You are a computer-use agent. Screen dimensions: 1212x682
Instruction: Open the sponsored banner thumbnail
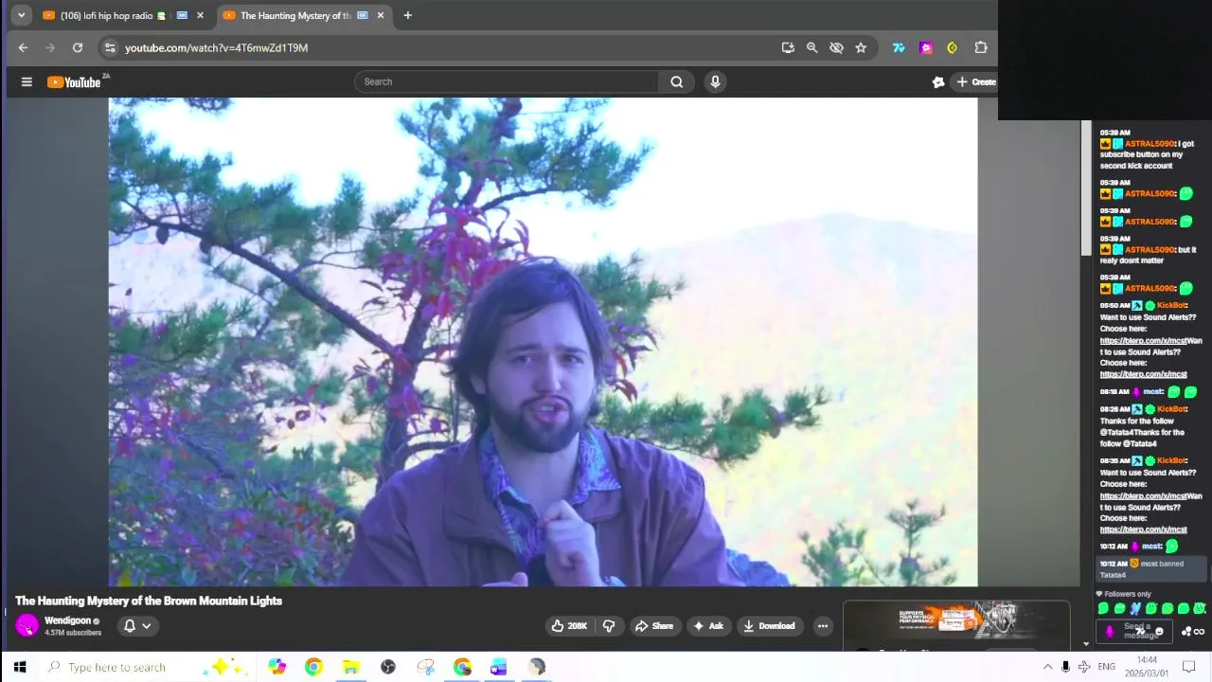(x=956, y=621)
